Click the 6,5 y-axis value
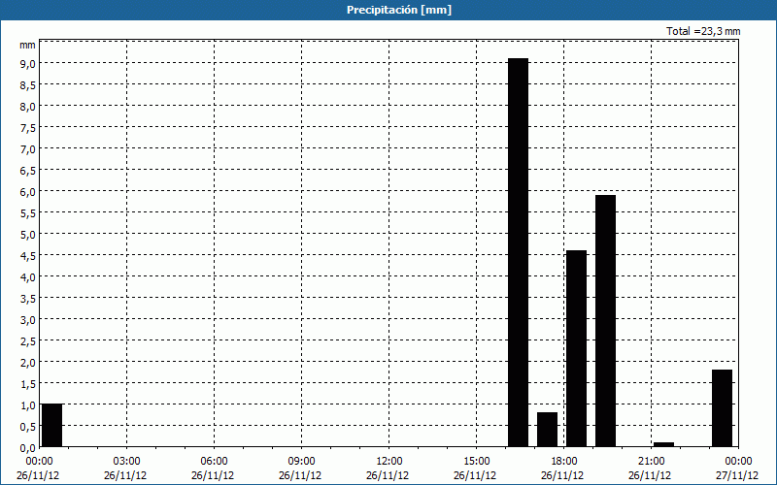This screenshot has height=485, width=777. pyautogui.click(x=28, y=171)
